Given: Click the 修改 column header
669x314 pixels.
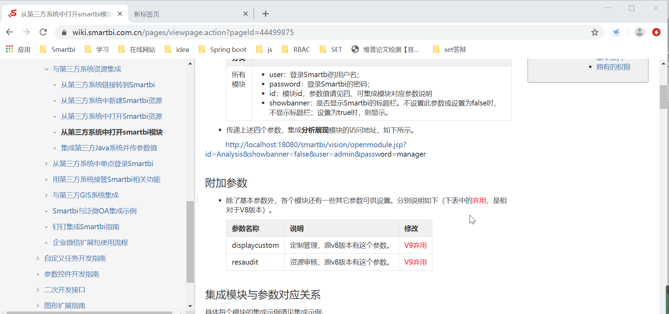Looking at the screenshot, I should [415, 228].
